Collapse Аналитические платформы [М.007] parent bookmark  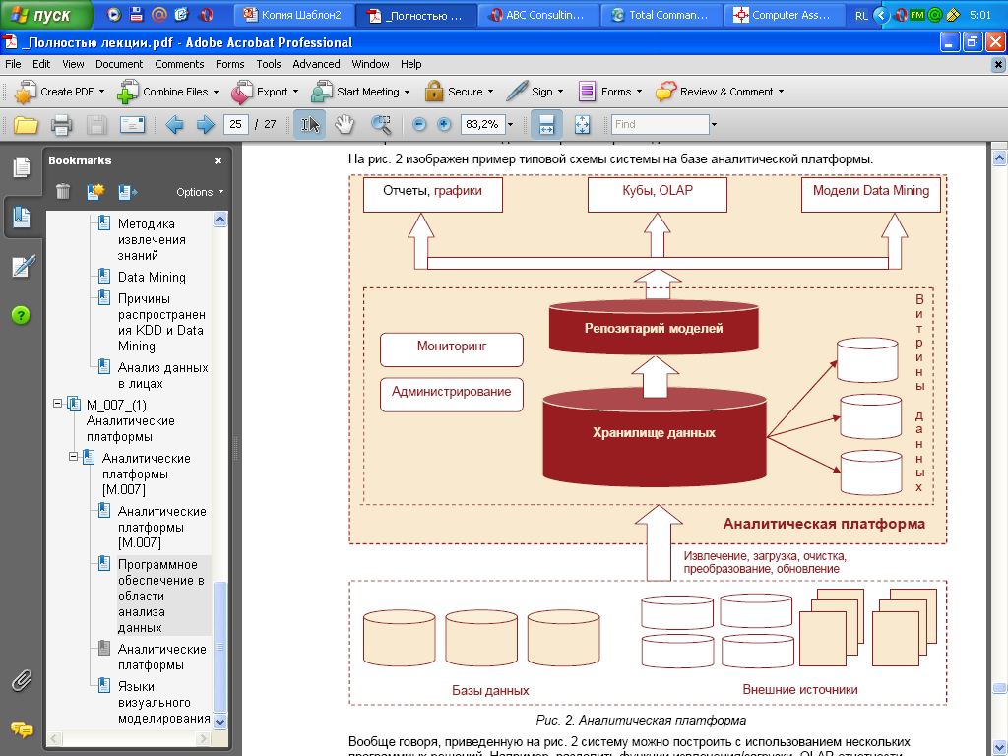pyautogui.click(x=73, y=457)
